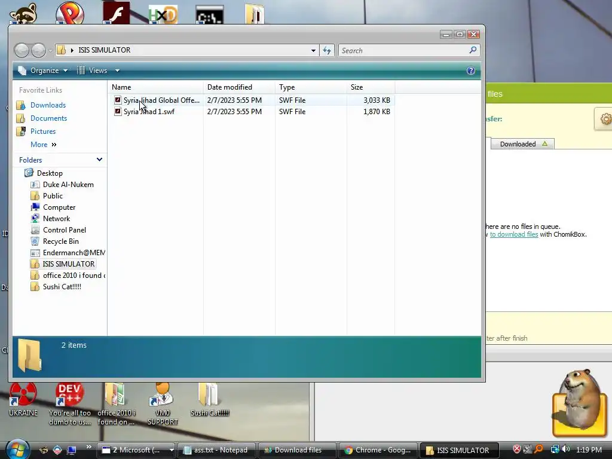Click the SWF icon beside Syria Jihad 1.swf
Screen dimensions: 612x459
click(118, 112)
